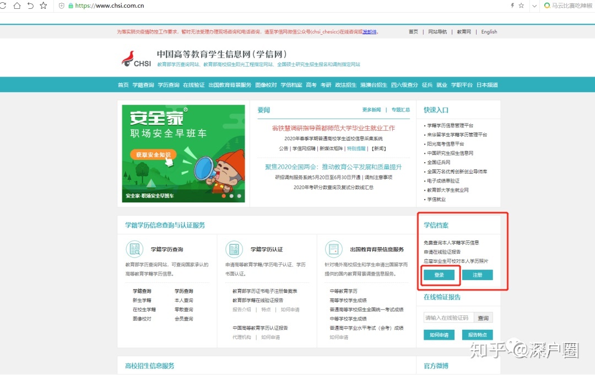
Task: Open 中国研究生招生信息网 quick link
Action: point(450,153)
